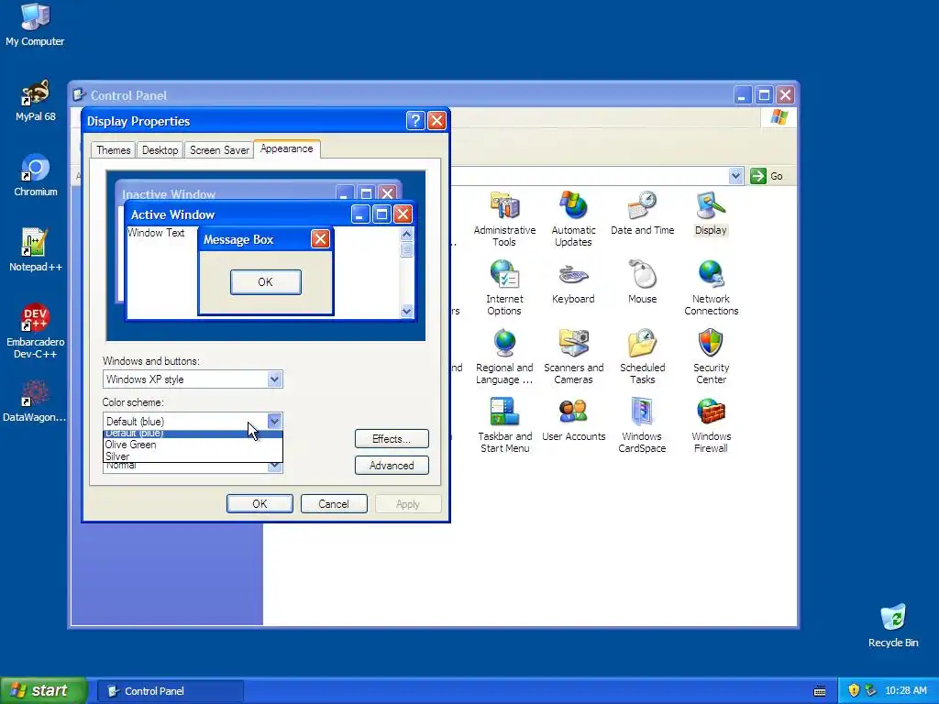Select My Computer desktop icon
This screenshot has width=939, height=704.
point(35,25)
